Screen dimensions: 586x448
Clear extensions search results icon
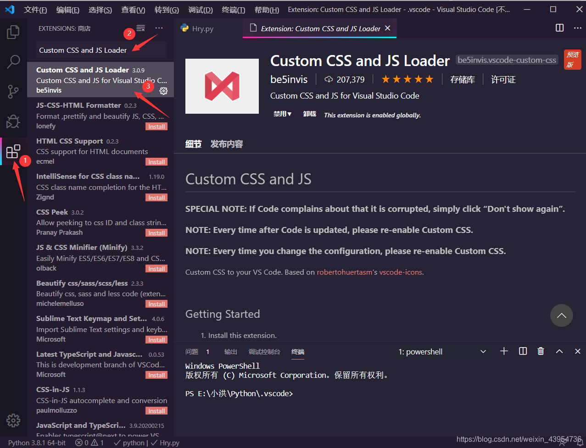click(x=141, y=28)
